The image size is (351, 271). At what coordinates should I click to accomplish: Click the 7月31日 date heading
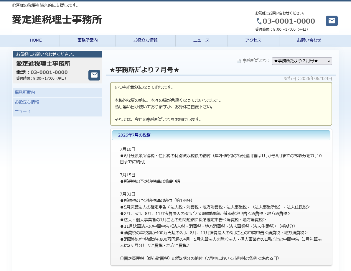click(128, 194)
